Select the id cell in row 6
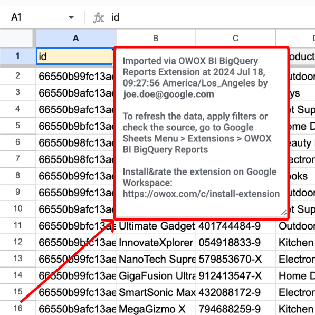This screenshot has height=315, width=315. click(x=75, y=142)
